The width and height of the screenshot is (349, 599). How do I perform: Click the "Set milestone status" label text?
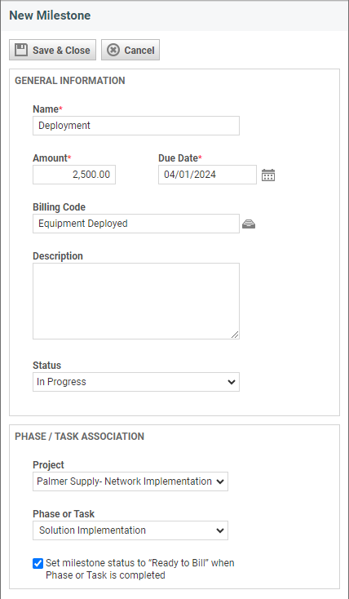pos(139,569)
